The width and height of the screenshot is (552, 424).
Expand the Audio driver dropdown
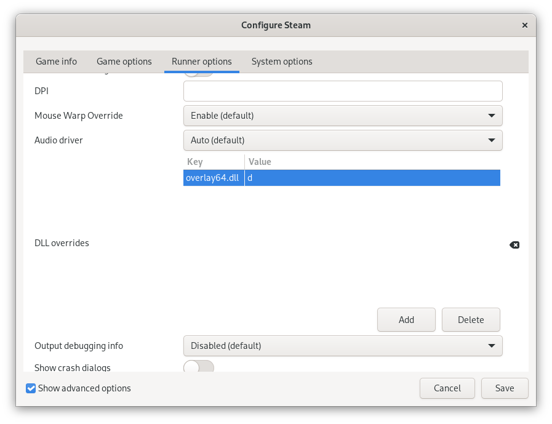[343, 140]
